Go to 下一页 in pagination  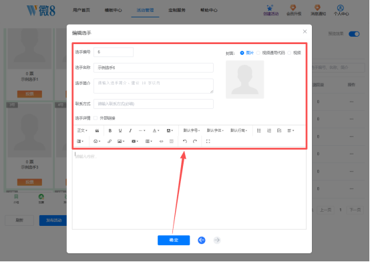click(x=355, y=210)
